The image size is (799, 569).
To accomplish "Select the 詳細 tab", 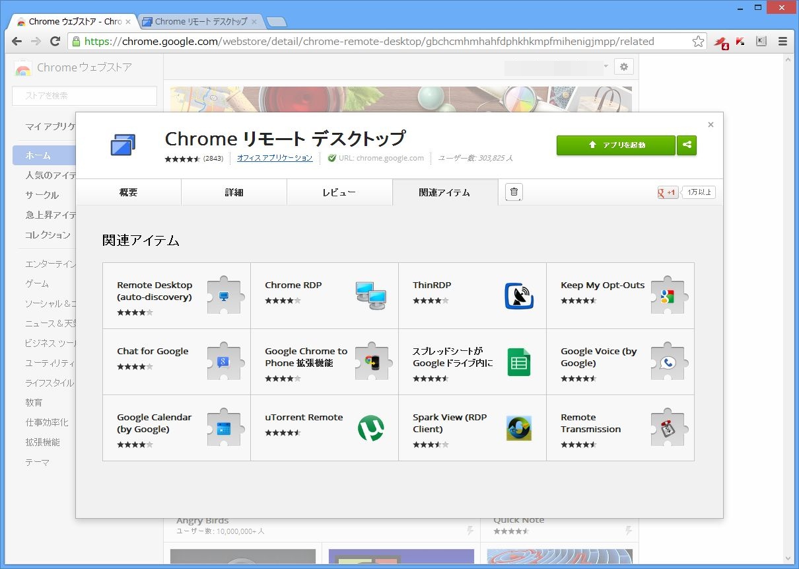I will [x=234, y=192].
